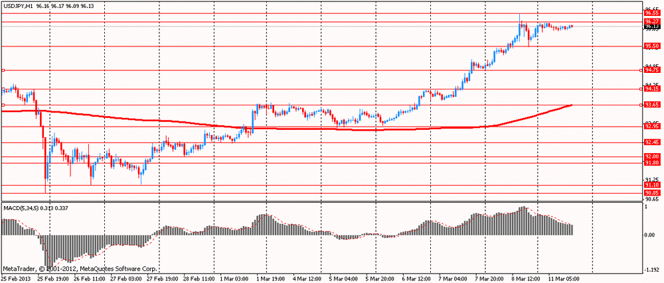Click the black current price tag below 96.27
Viewport: 664px width, 283px height.
pyautogui.click(x=651, y=27)
